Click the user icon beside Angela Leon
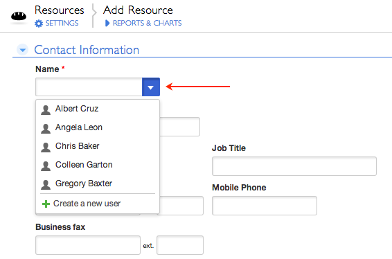The height and width of the screenshot is (259, 392). tap(46, 129)
